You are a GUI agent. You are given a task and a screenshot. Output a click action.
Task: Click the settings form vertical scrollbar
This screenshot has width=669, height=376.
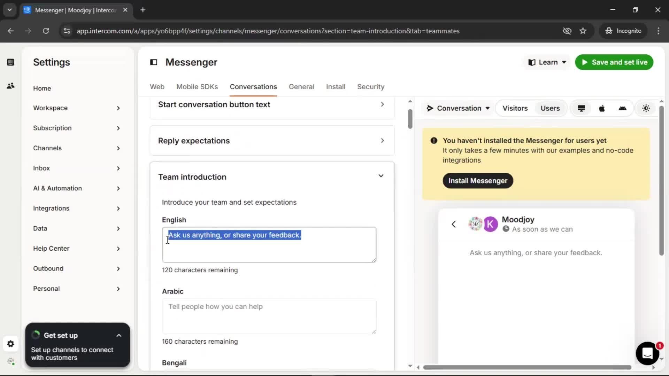[x=410, y=119]
